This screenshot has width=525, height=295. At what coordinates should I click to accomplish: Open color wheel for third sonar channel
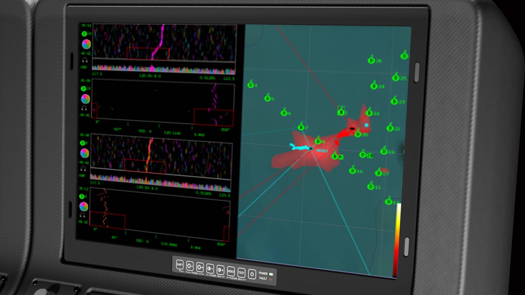(84, 153)
